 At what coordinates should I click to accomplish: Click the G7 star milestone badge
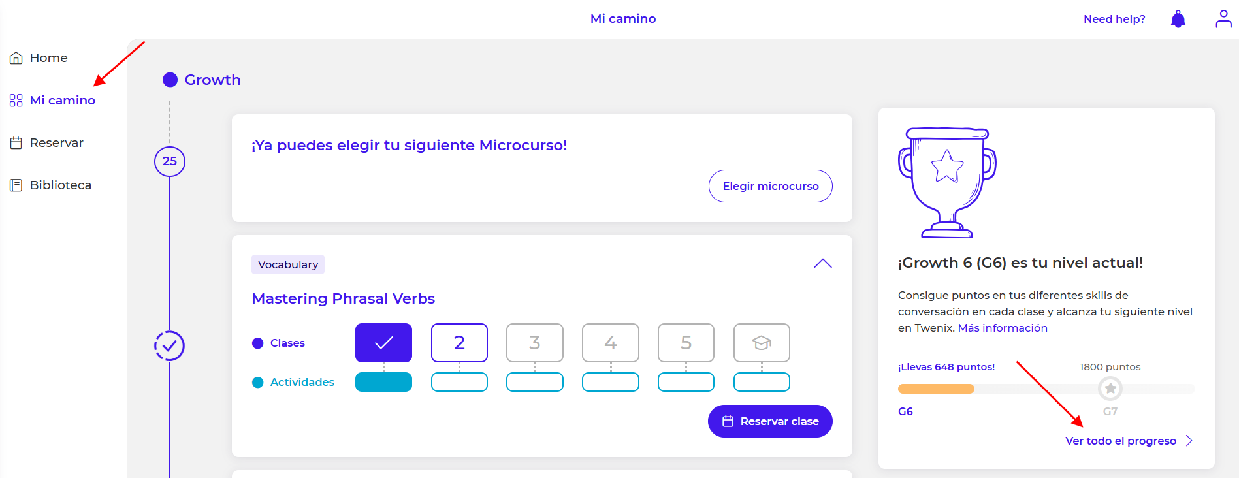coord(1110,389)
